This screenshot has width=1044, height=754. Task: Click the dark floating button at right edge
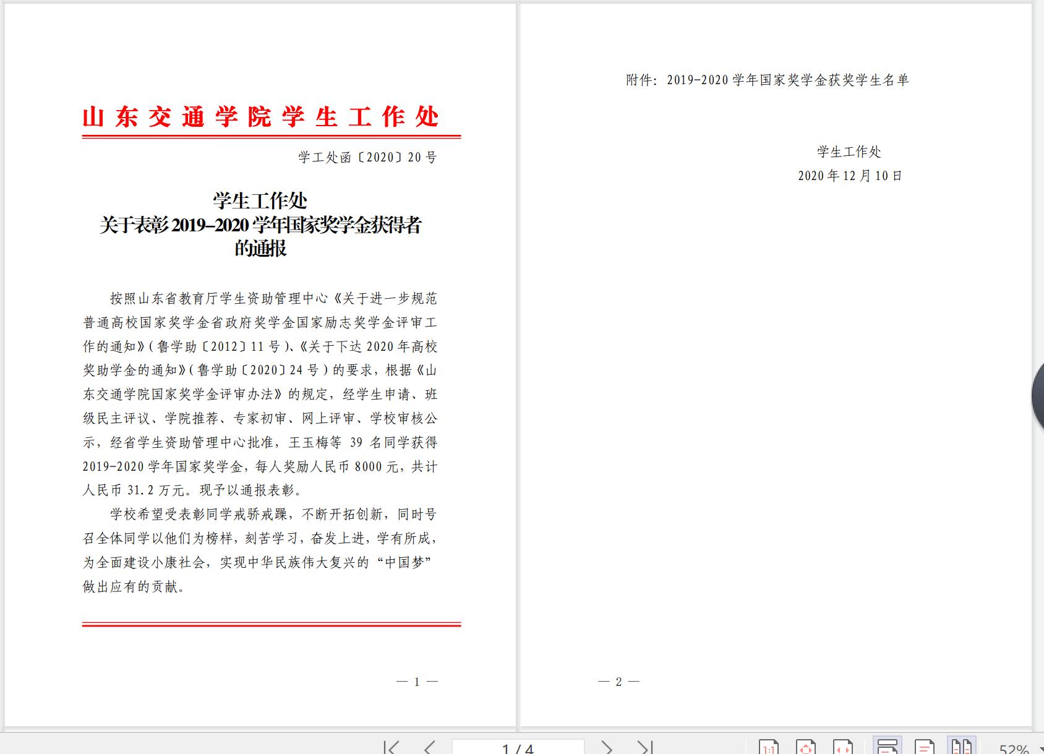click(x=1038, y=396)
